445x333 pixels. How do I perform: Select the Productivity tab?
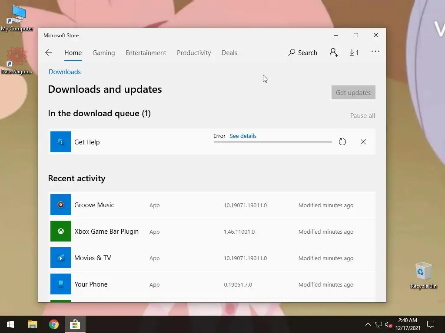(x=194, y=53)
